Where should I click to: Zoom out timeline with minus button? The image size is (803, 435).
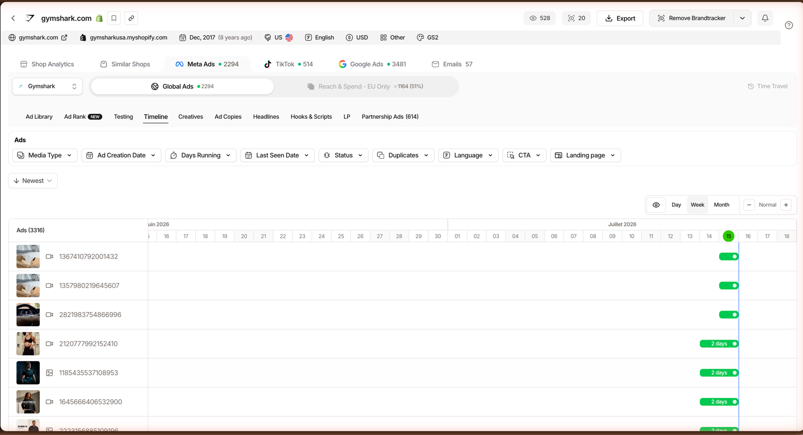749,205
